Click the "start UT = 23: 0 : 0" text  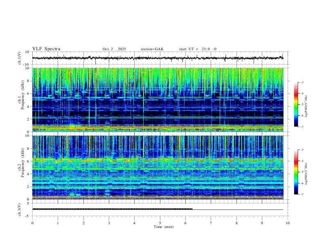pyautogui.click(x=198, y=49)
